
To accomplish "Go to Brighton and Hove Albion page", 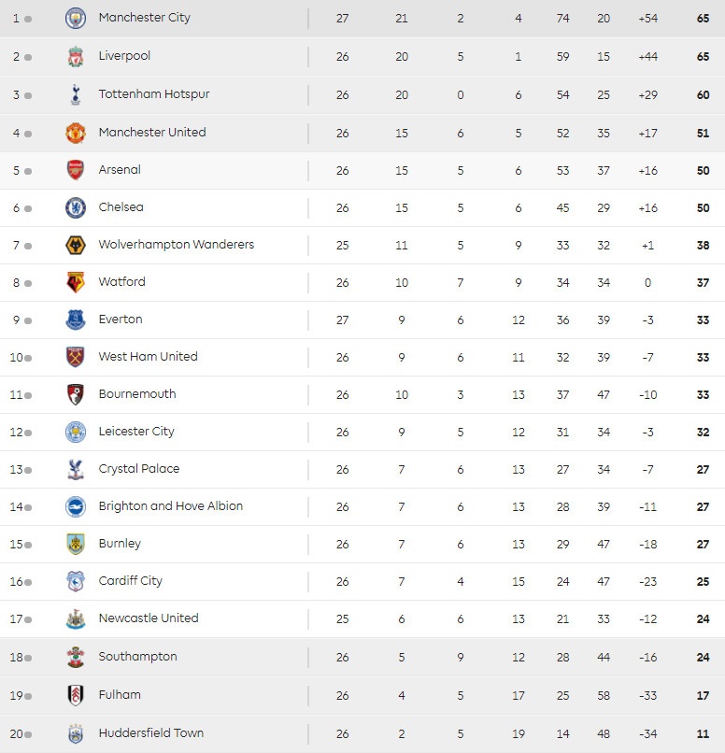I will pos(170,506).
